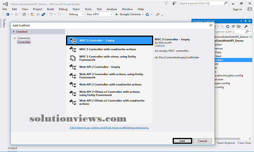Select the Controller tree item
254x152 pixels.
click(x=24, y=42)
